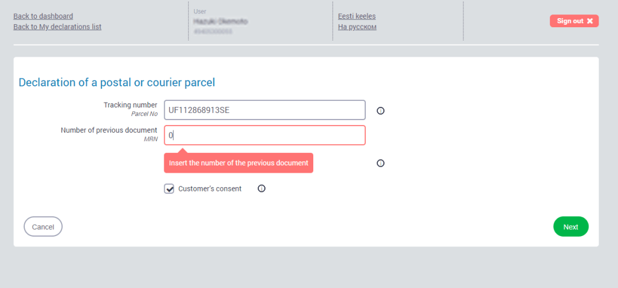Screen dimensions: 618x288
Task: Click the X icon on Sign out
Action: coord(590,21)
